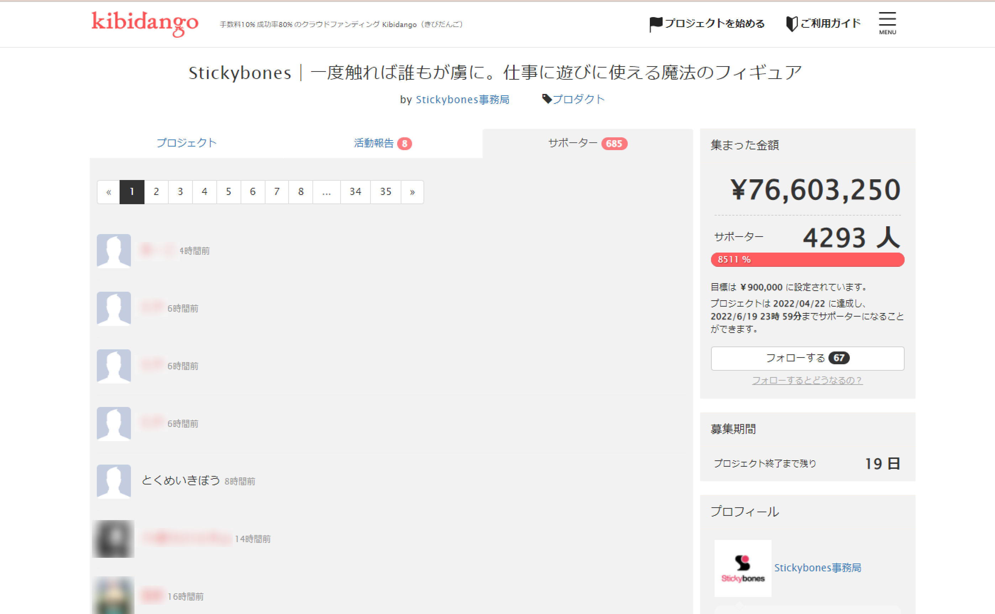Image resolution: width=995 pixels, height=614 pixels.
Task: Click the next page » arrow
Action: (x=412, y=192)
